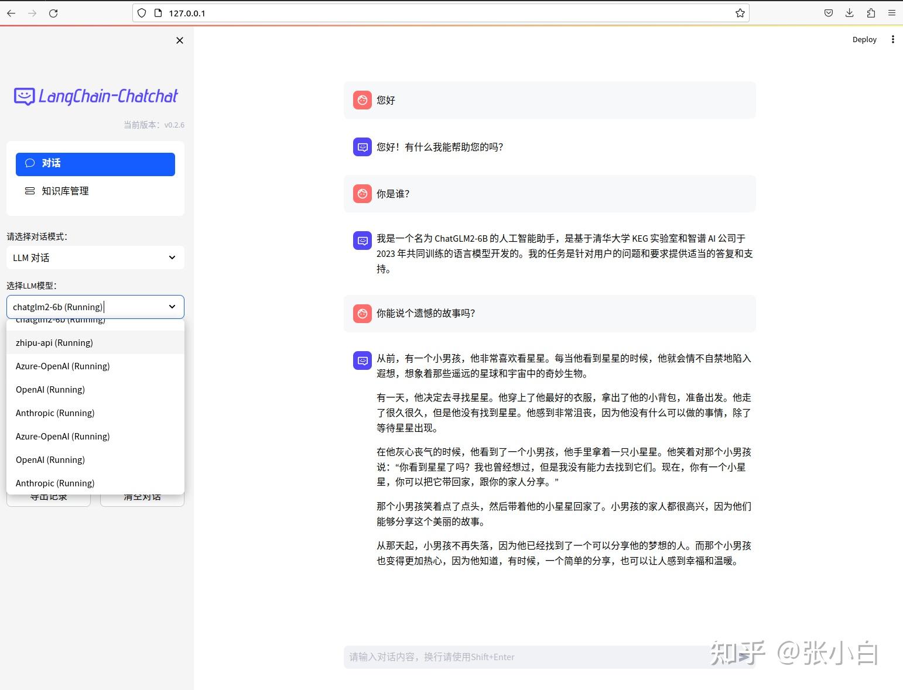
Task: Open the browser extensions menu
Action: [x=871, y=13]
